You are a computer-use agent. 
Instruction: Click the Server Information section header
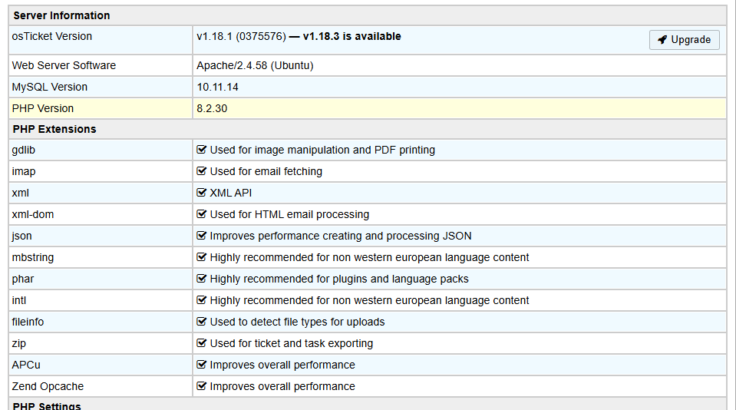pyautogui.click(x=61, y=15)
